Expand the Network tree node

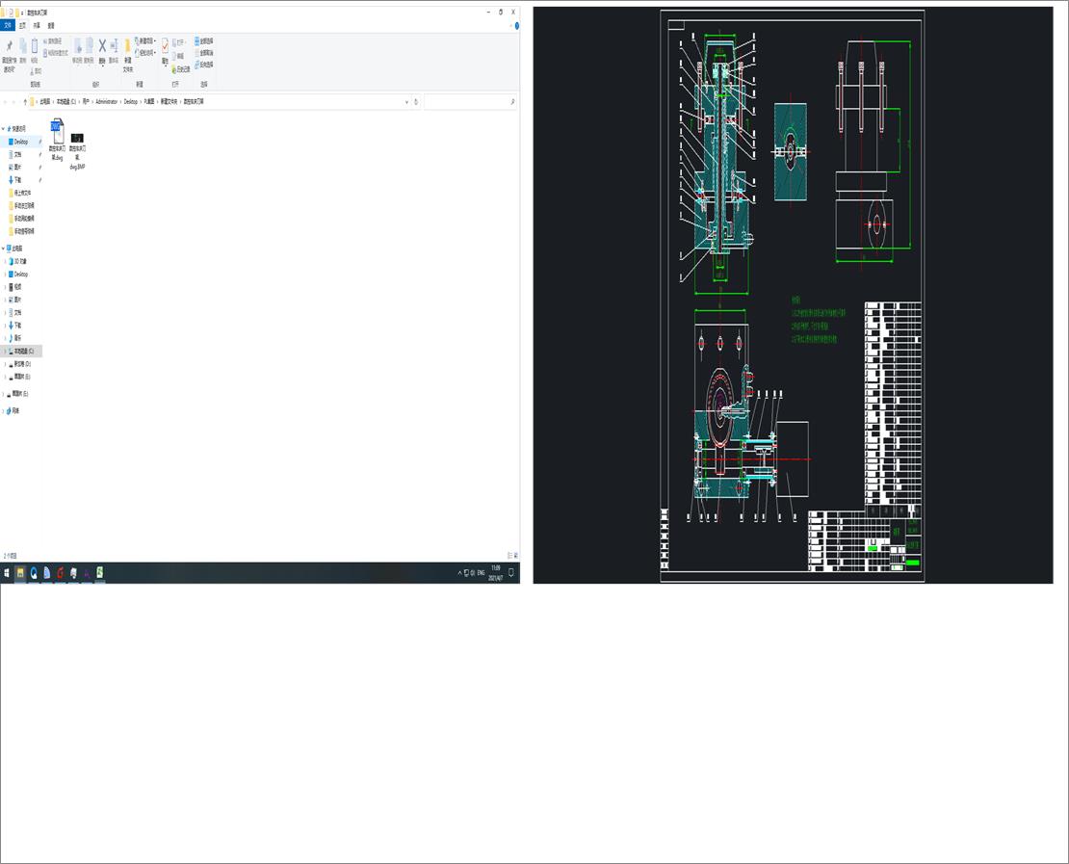(3, 410)
